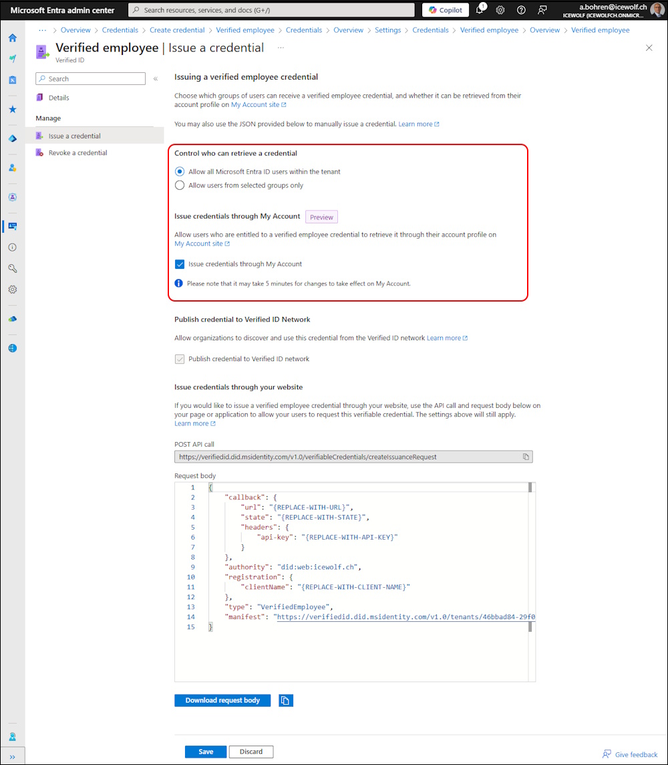Click the Microsoft Entra admin center title
Image resolution: width=668 pixels, height=765 pixels.
click(x=62, y=10)
